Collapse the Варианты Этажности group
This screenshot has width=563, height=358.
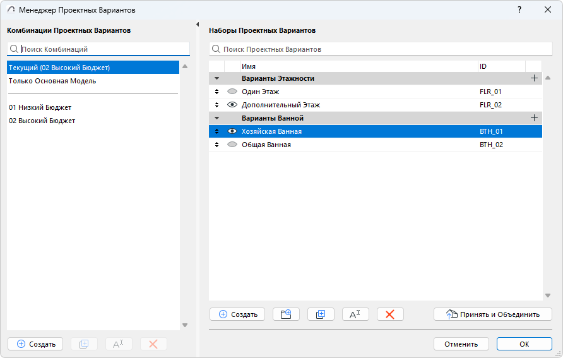point(216,78)
